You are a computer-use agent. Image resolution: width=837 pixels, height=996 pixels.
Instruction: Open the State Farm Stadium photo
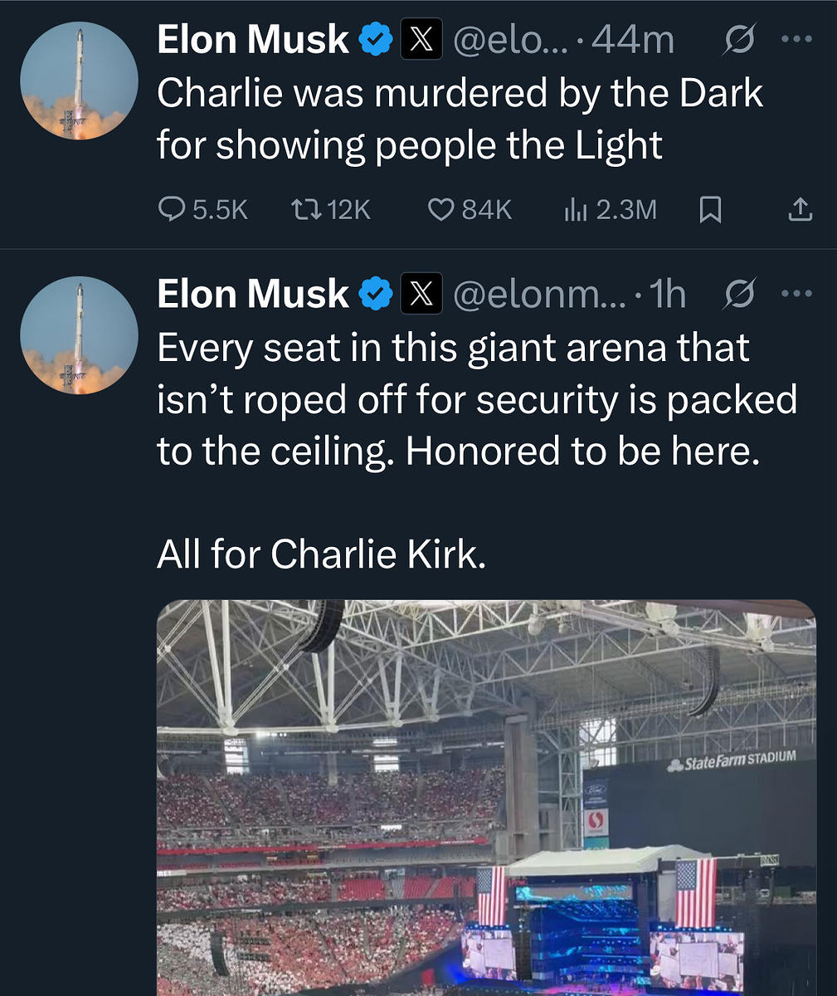coord(486,797)
